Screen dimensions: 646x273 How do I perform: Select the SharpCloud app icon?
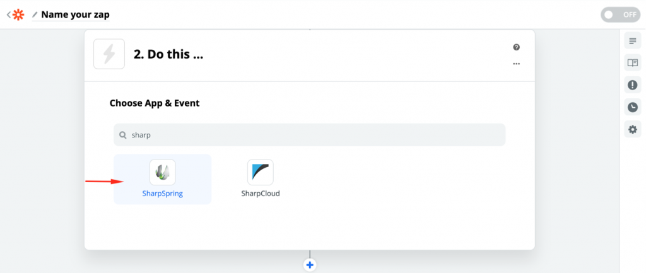[260, 172]
